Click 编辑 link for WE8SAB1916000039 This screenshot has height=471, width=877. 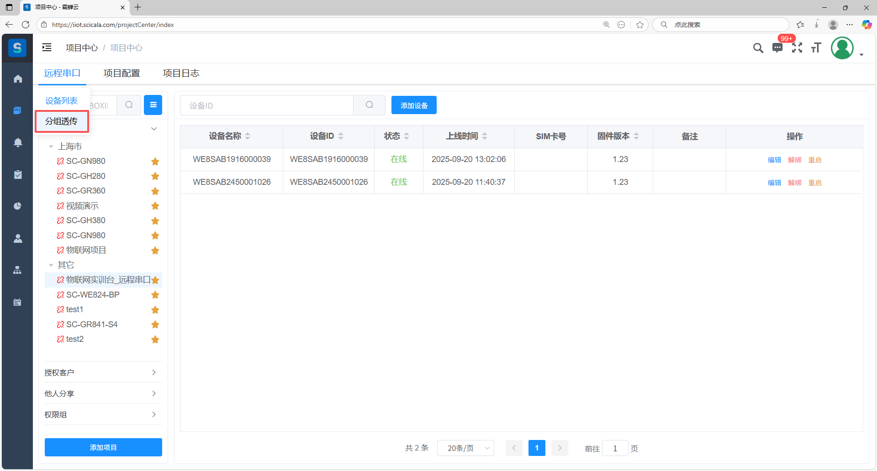(x=774, y=160)
